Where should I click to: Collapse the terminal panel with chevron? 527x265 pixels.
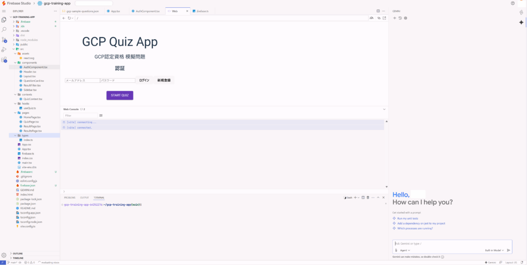[x=378, y=198]
